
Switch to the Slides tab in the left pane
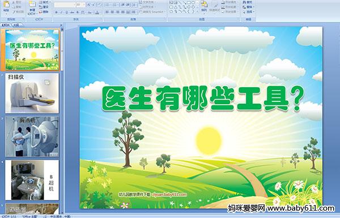point(6,25)
